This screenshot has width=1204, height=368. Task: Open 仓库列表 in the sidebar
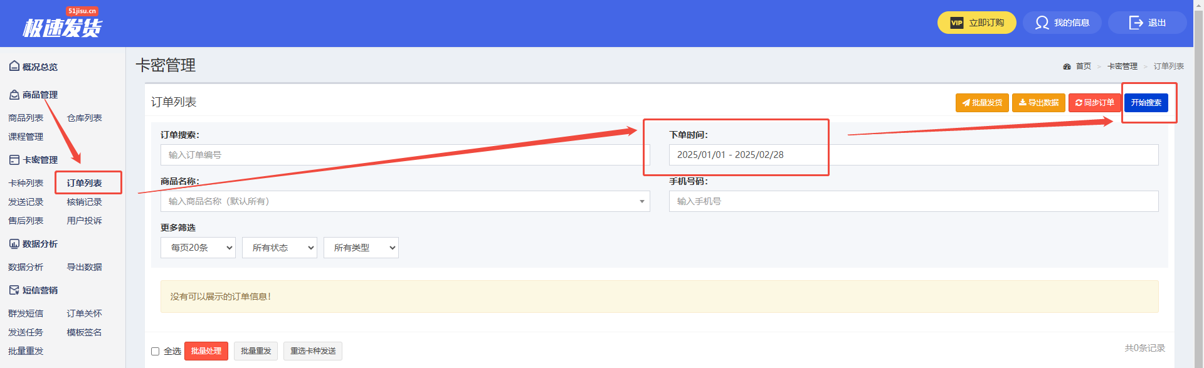tap(85, 118)
